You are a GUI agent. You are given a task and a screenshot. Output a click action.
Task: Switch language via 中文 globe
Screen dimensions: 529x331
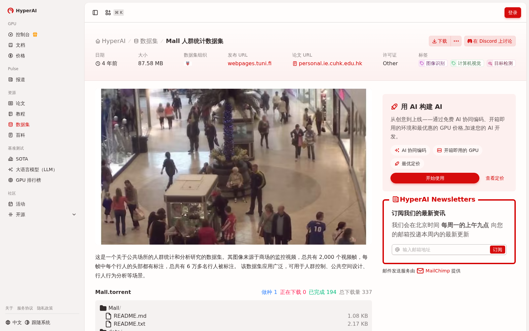[x=14, y=322]
